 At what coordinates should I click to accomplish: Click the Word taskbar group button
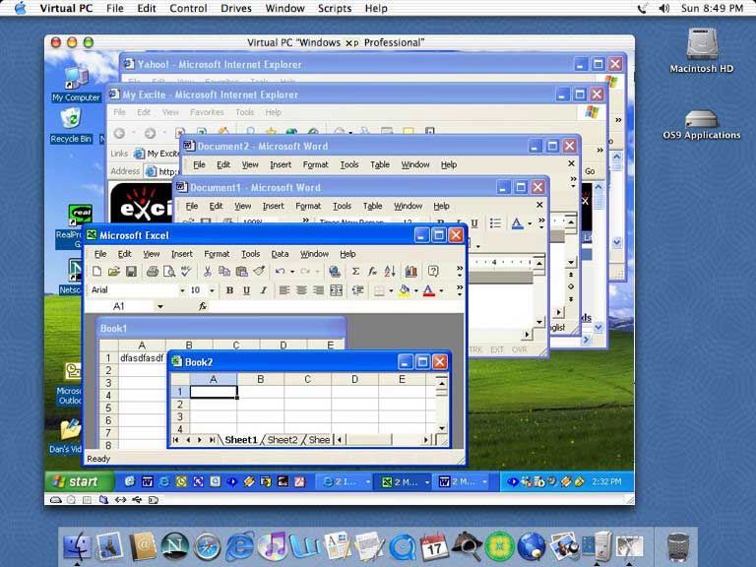(x=462, y=481)
